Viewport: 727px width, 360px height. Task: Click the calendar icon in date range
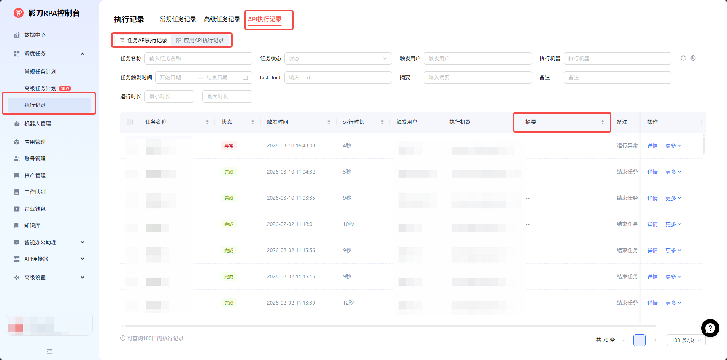pos(245,77)
